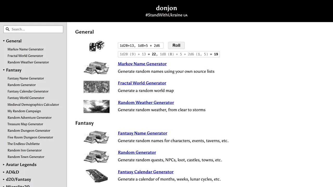
Task: Click the dice formula input field
Action: 141,45
